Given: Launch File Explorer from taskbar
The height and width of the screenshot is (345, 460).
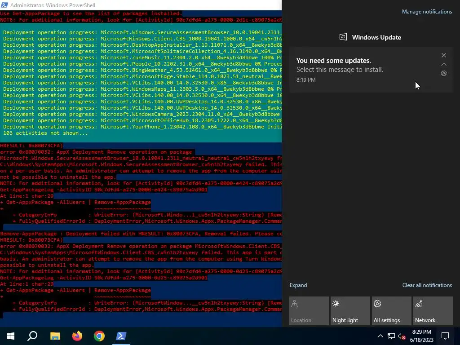Looking at the screenshot, I should (55, 336).
